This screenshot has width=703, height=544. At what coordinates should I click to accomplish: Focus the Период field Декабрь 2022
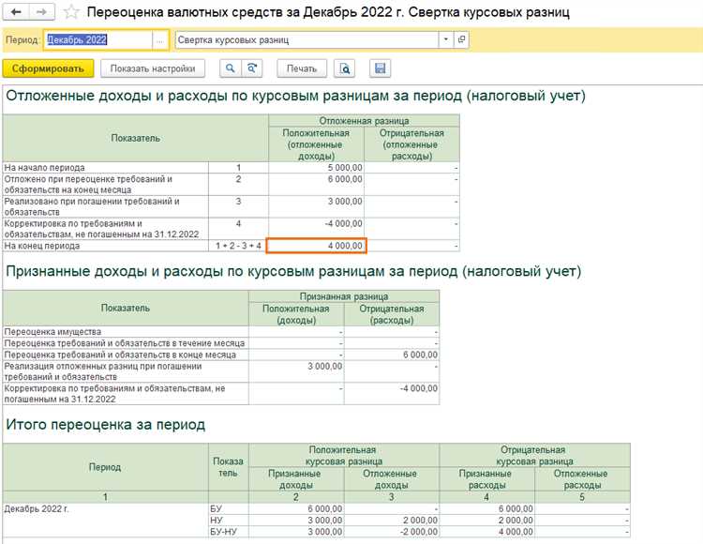[98, 40]
